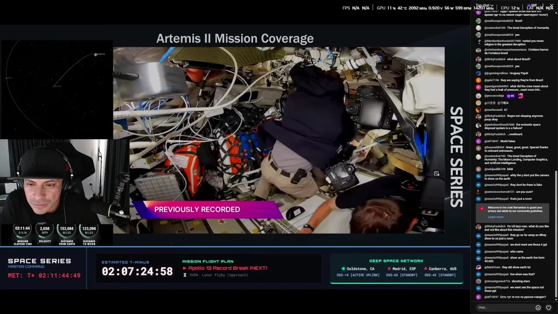Click the GPU 11 % overlay reading
This screenshot has height=314, width=558.
[x=386, y=8]
